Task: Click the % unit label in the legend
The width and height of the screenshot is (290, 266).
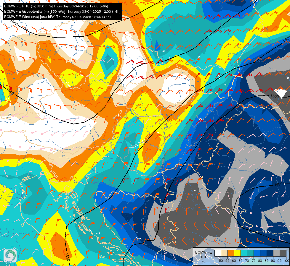Action: coord(204,262)
